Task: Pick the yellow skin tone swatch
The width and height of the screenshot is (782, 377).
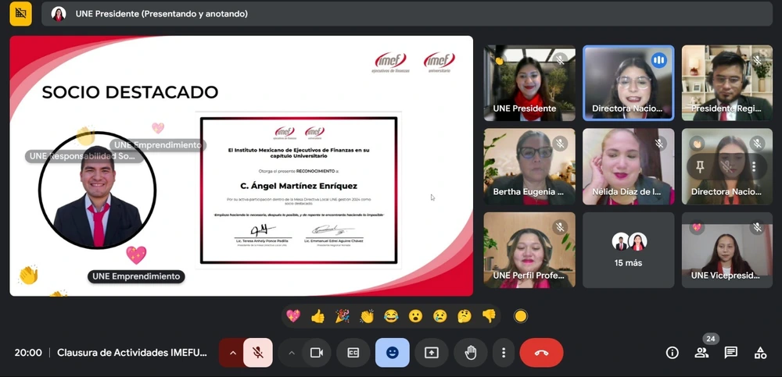Action: pyautogui.click(x=520, y=316)
